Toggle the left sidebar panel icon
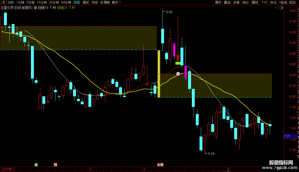 coord(3,2)
